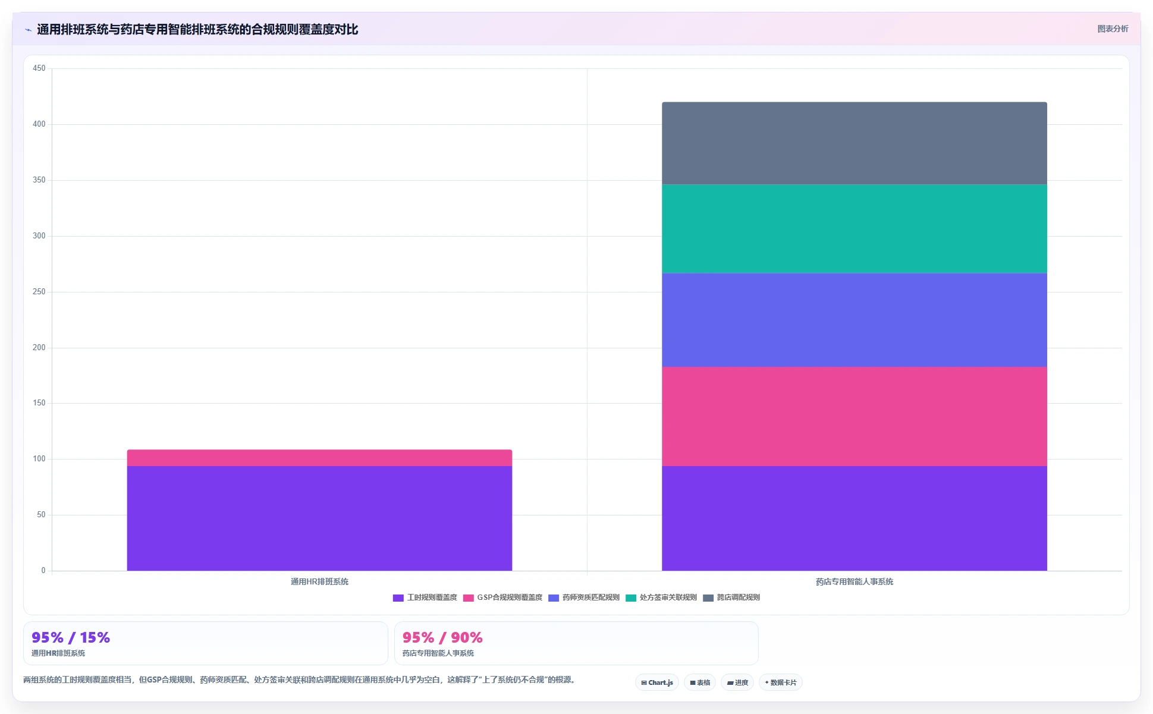
Task: Toggle the GSP合规规则覆盖度 legend series
Action: [x=503, y=597]
